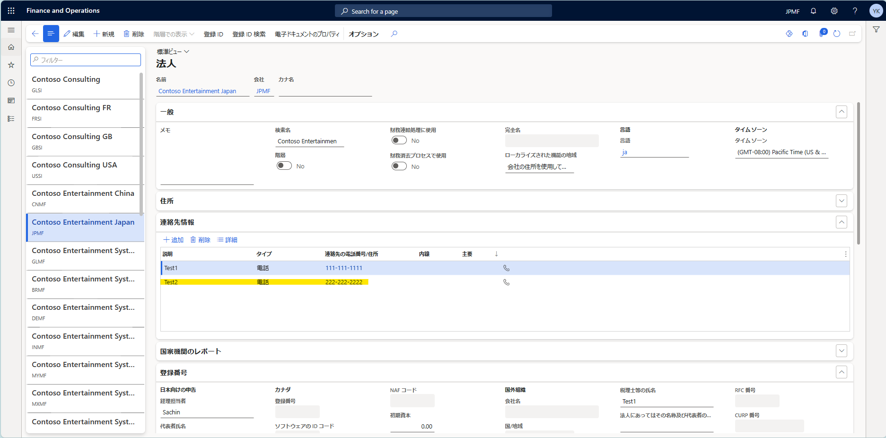
Task: Open the app launcher waffle icon
Action: (11, 10)
